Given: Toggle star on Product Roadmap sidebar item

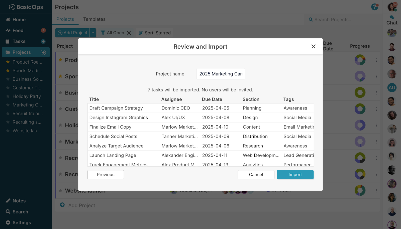Looking at the screenshot, I should click(8, 62).
